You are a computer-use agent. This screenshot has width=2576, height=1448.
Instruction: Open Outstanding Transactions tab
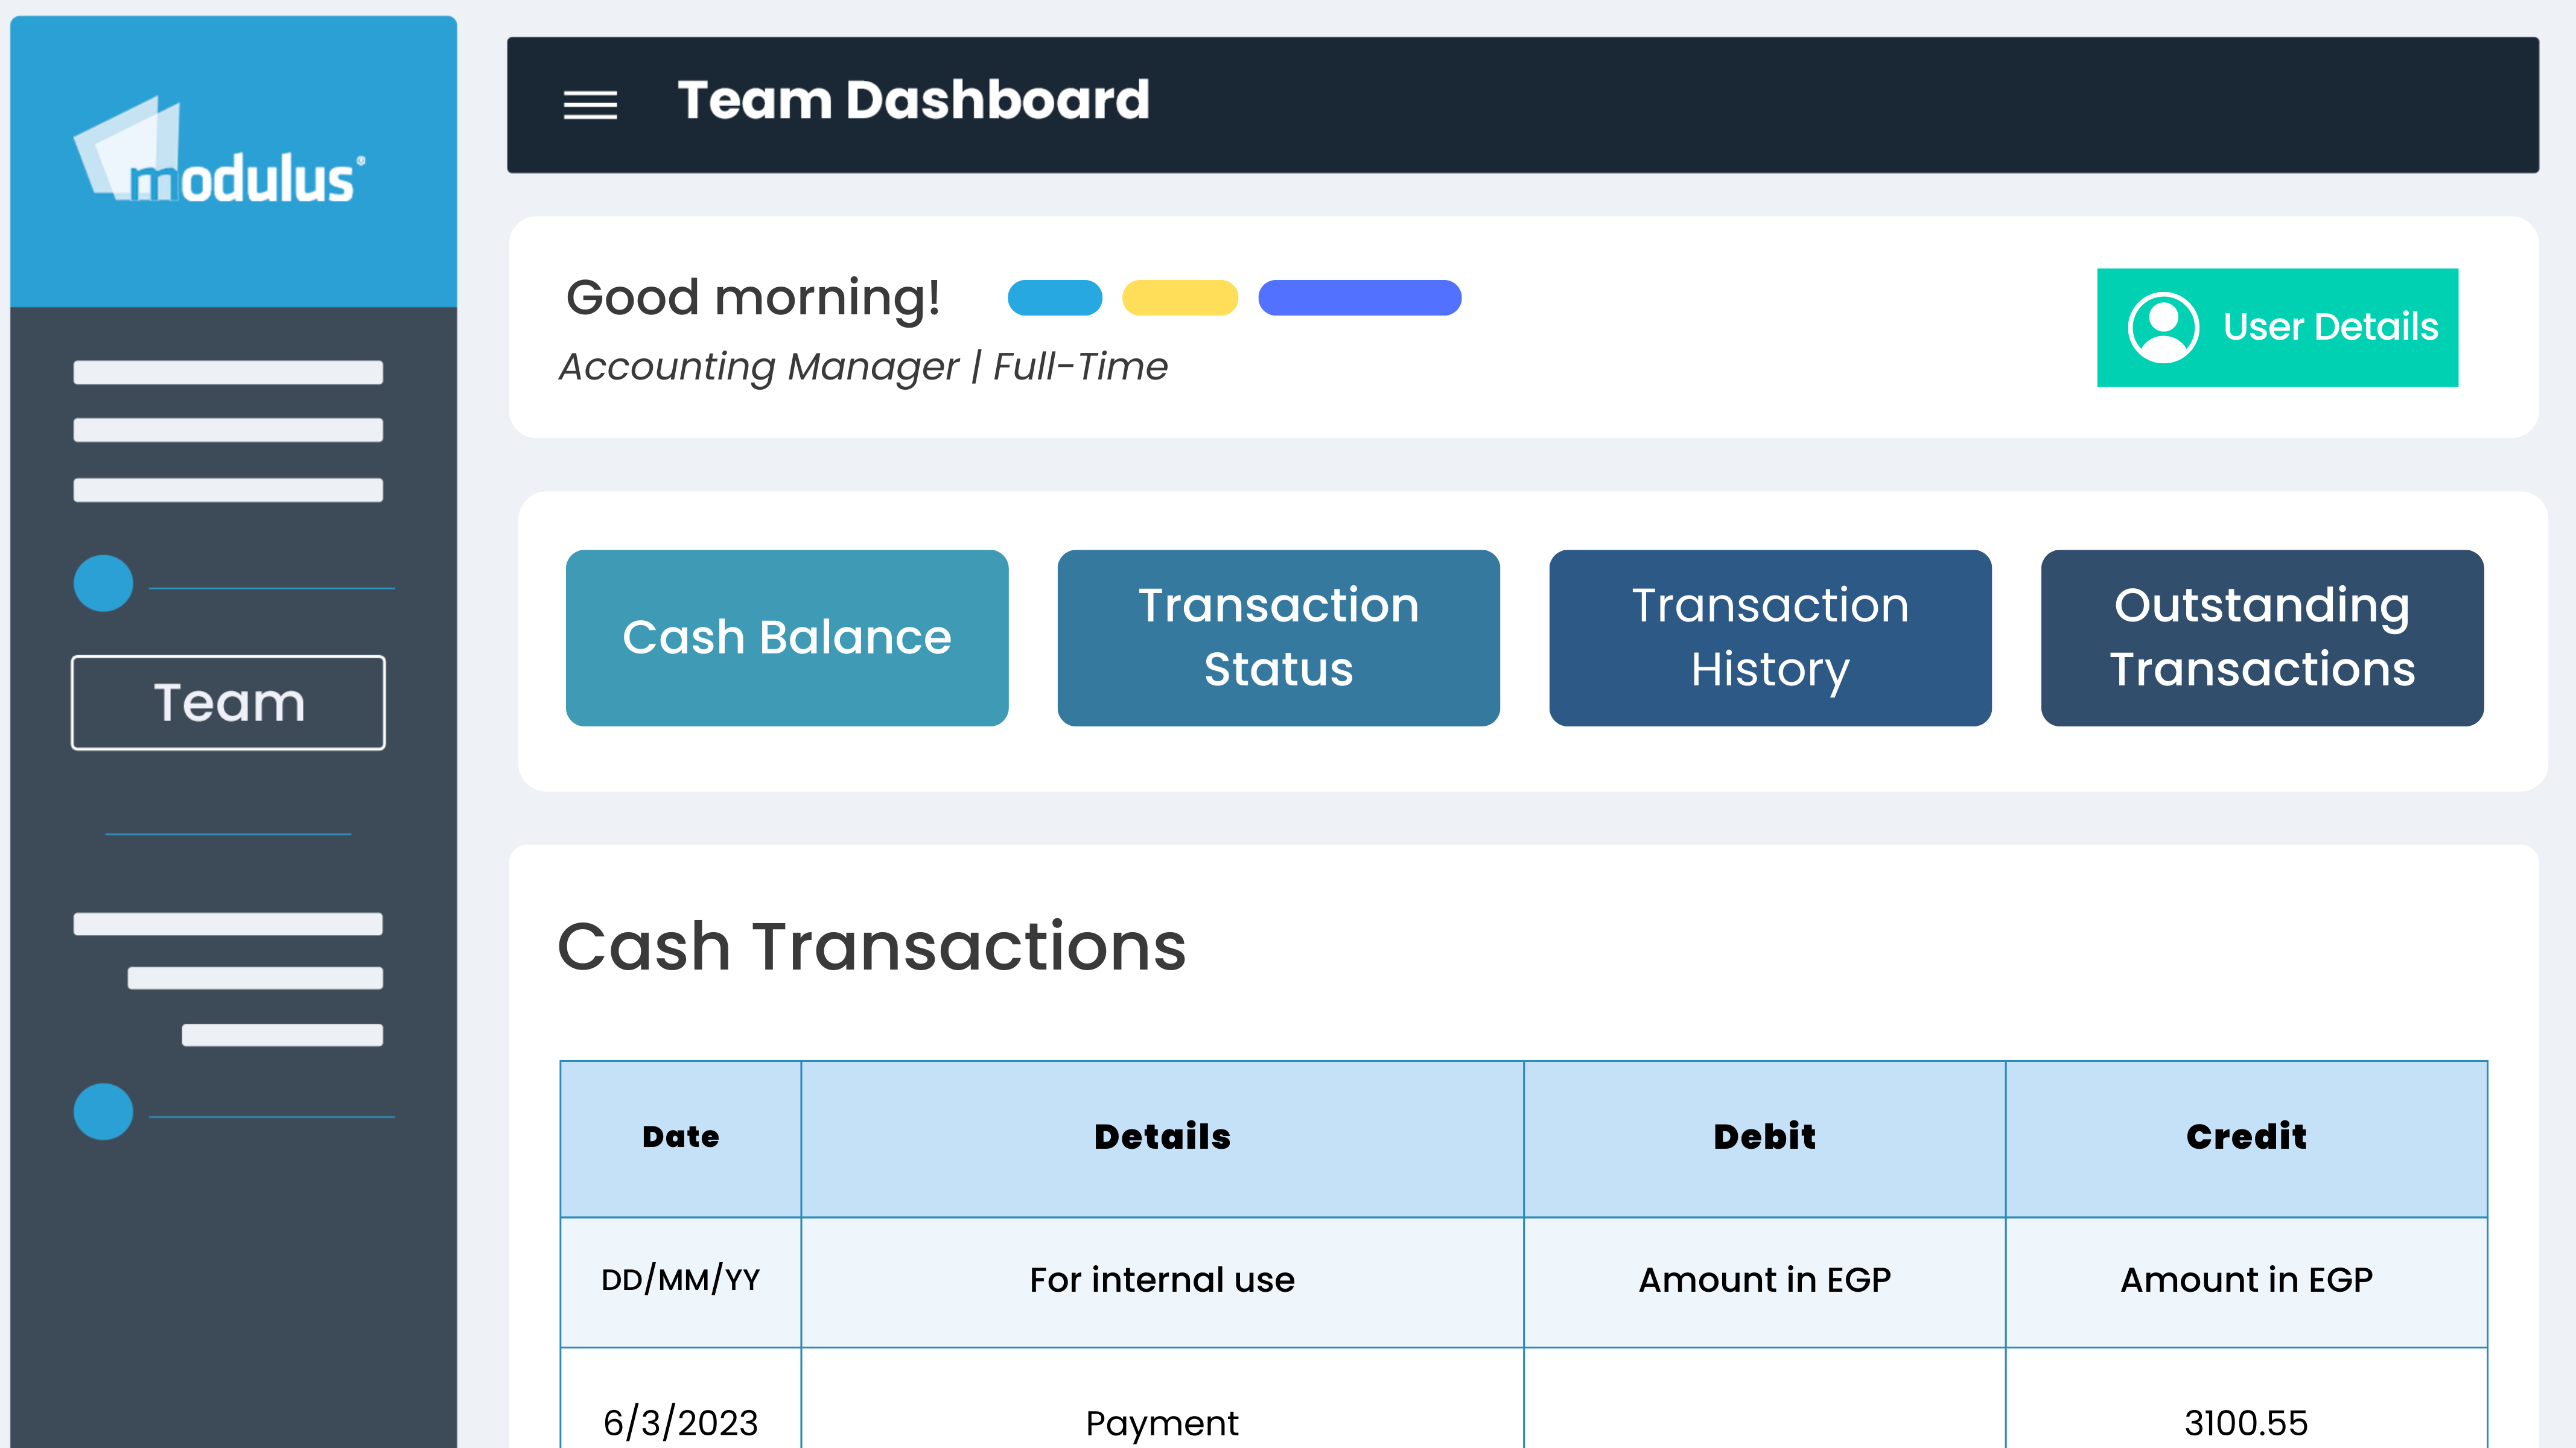coord(2262,638)
